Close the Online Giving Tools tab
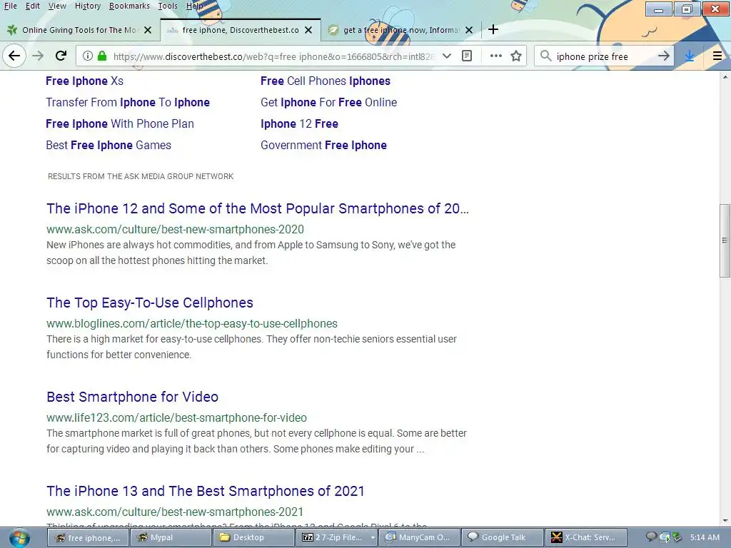Viewport: 731px width, 548px height. [x=148, y=30]
